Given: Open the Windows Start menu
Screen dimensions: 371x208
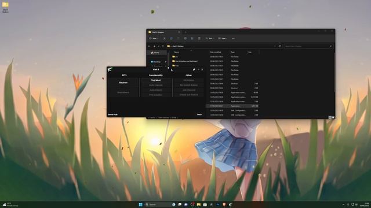Looking at the screenshot, I should [141, 205].
